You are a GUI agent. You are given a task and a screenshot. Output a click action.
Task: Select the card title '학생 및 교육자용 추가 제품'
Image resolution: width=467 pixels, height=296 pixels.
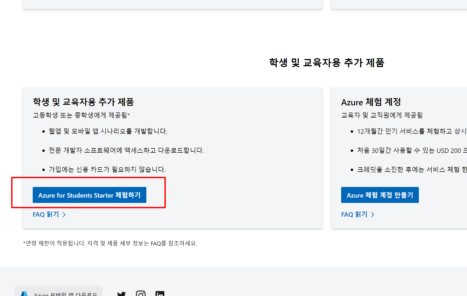[83, 102]
